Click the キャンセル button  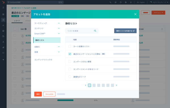tap(49, 94)
